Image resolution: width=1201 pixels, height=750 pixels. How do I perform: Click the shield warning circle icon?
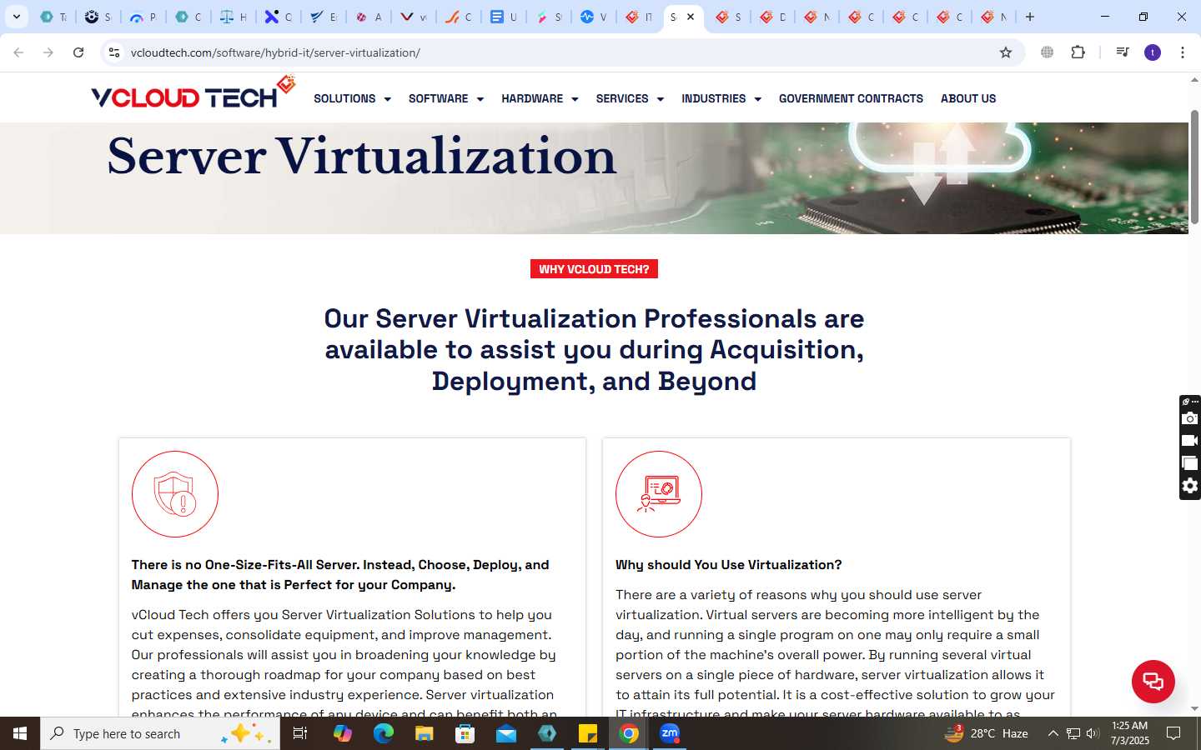[x=175, y=494]
